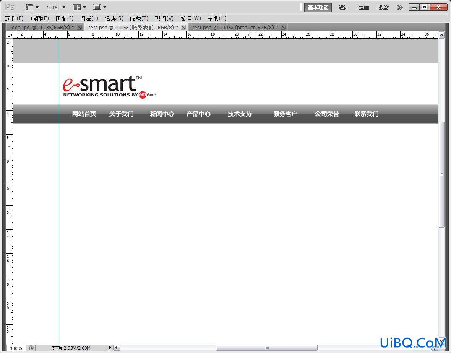Click the vertical scrollbar thumb
The image size is (451, 353).
pos(441,174)
